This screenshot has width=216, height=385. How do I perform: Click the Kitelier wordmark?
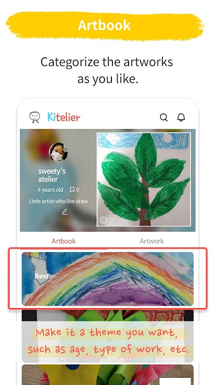click(x=64, y=117)
